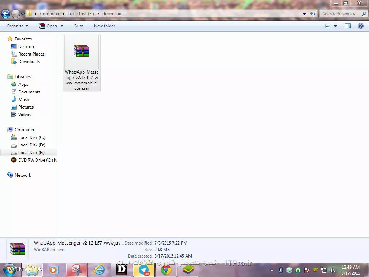Image resolution: width=369 pixels, height=277 pixels.
Task: Launch Google Chrome from the taskbar
Action: click(166, 270)
